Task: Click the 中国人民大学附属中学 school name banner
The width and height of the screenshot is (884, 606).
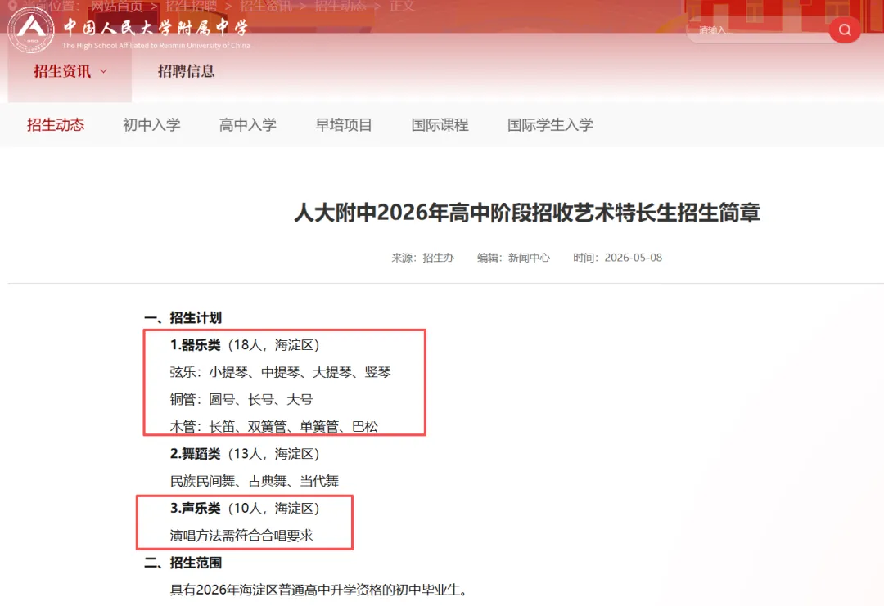Action: tap(156, 27)
